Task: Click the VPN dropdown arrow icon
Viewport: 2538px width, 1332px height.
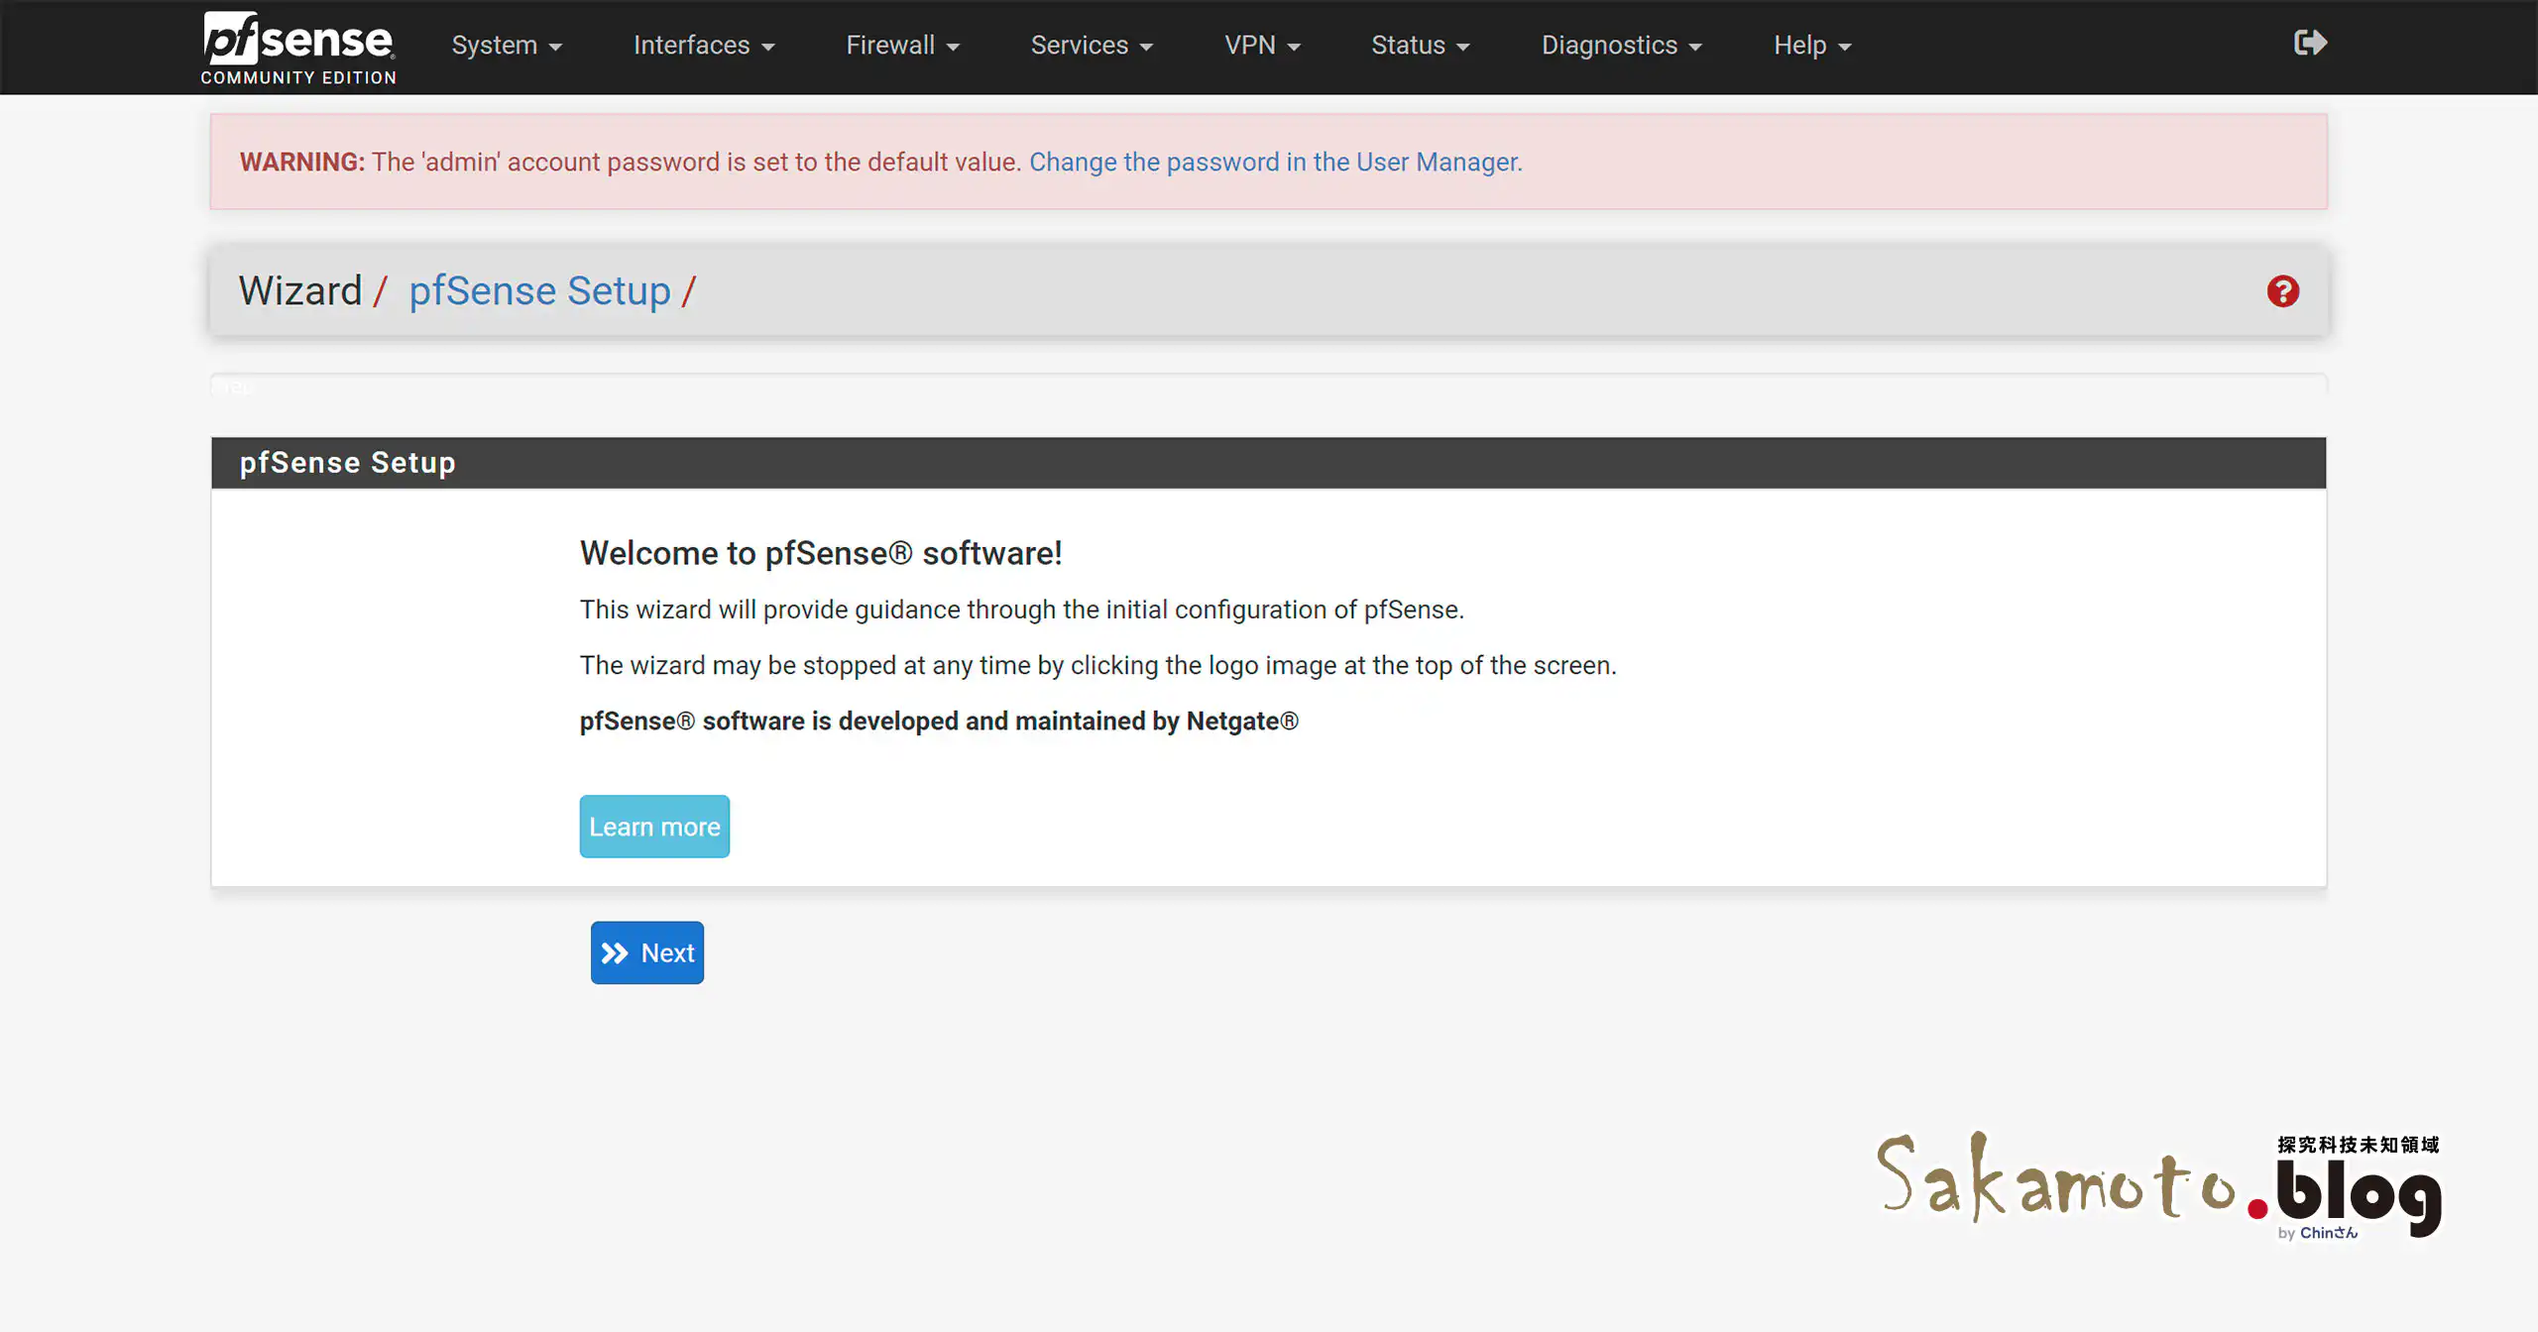Action: tap(1297, 46)
